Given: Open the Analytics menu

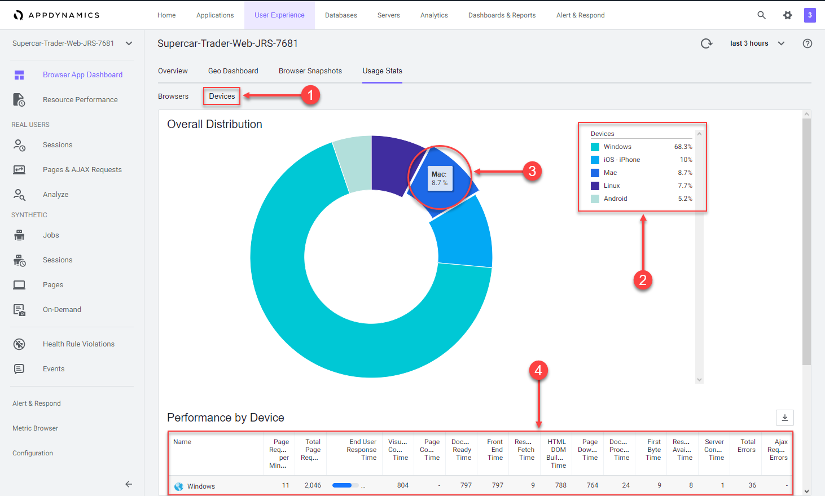Looking at the screenshot, I should [x=434, y=15].
